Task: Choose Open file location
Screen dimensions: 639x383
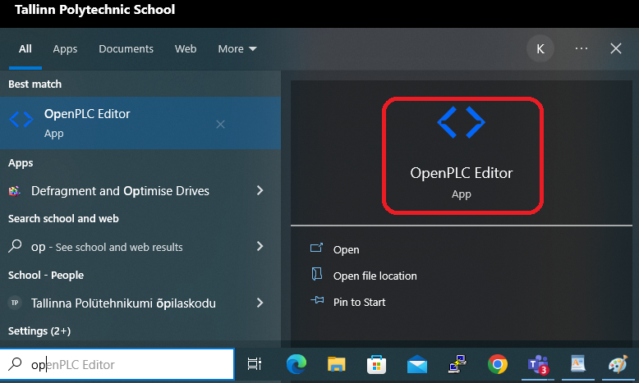Action: point(375,276)
